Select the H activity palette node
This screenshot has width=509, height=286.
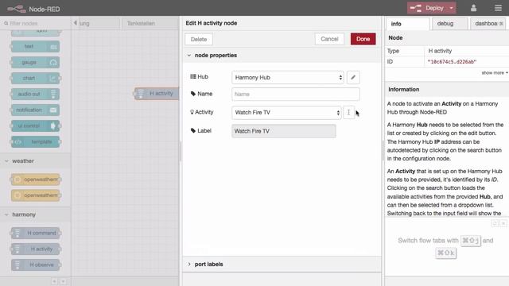pos(35,249)
